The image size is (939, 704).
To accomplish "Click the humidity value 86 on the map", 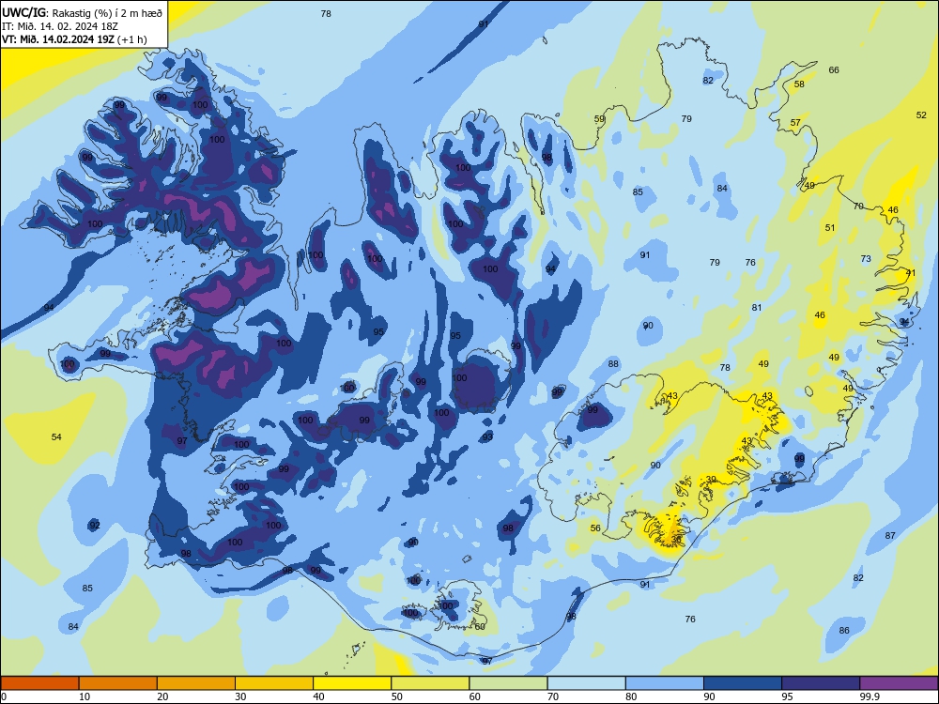I will pyautogui.click(x=844, y=631).
